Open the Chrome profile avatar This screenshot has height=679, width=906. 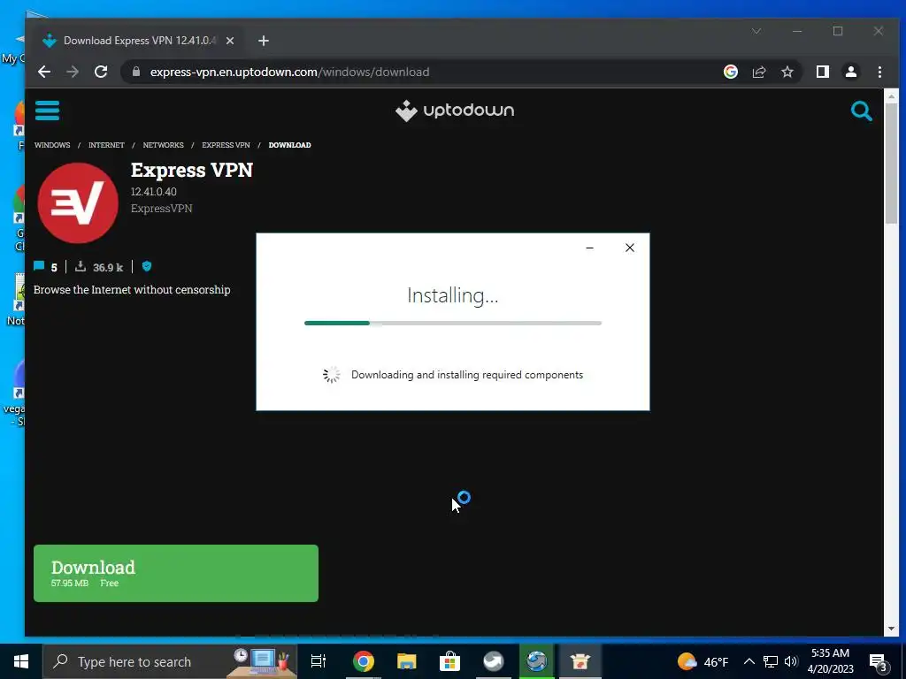pos(850,72)
